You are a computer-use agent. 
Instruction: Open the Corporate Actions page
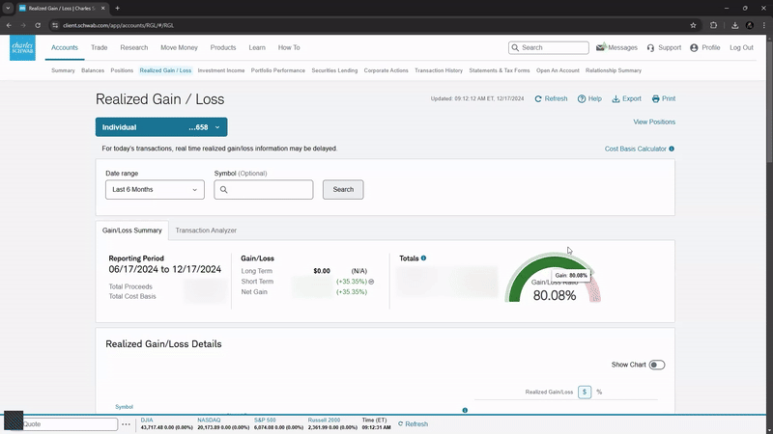(386, 70)
